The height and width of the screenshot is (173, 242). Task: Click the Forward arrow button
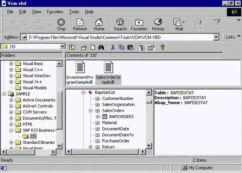pos(37,24)
